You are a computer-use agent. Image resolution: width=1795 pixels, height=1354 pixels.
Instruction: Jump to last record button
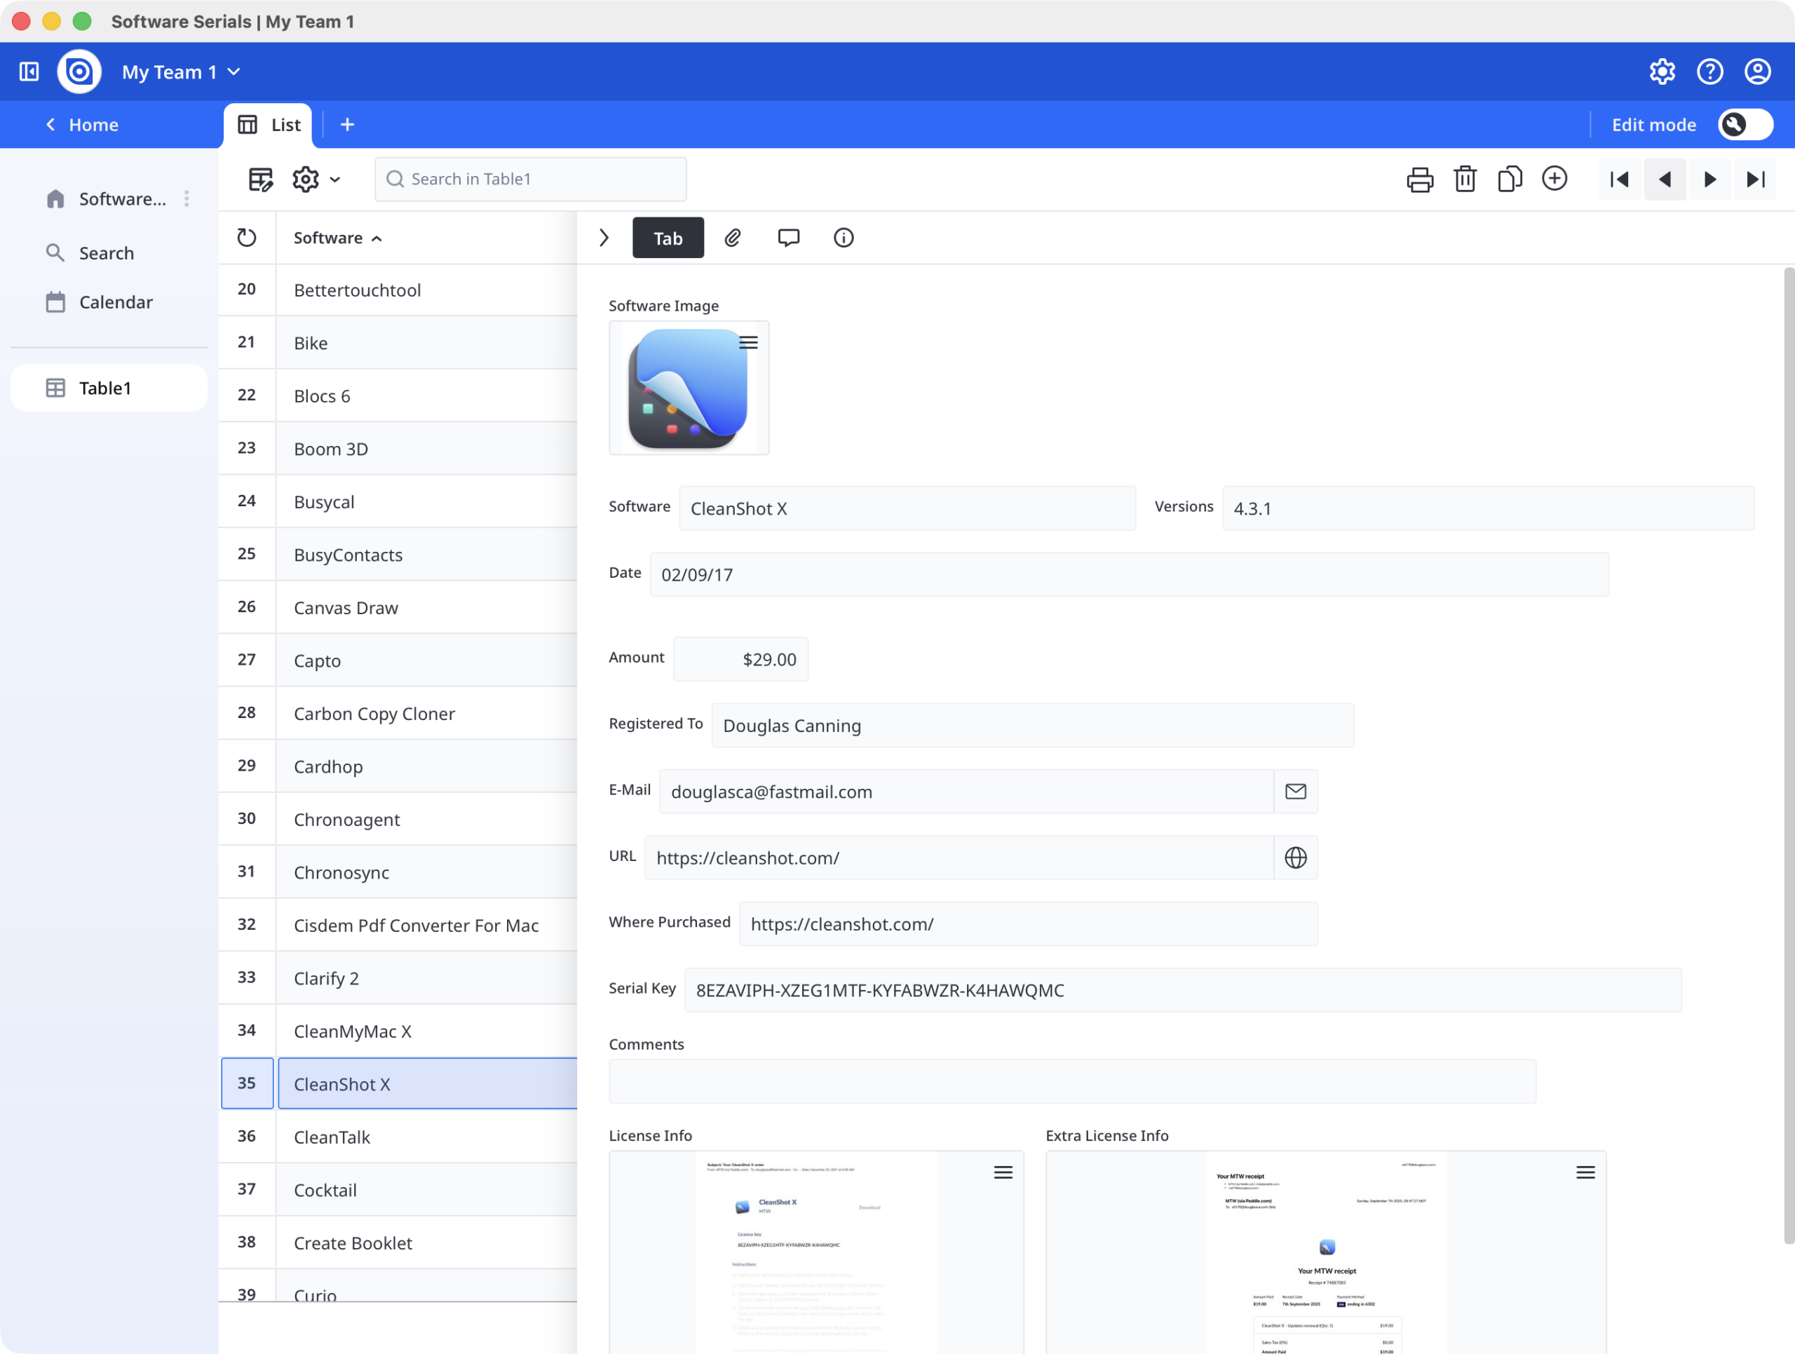1754,180
